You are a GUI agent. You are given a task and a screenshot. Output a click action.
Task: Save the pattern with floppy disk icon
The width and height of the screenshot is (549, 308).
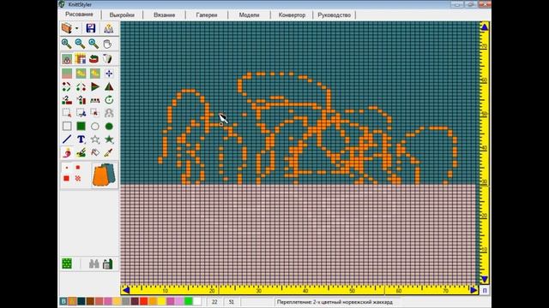91,28
